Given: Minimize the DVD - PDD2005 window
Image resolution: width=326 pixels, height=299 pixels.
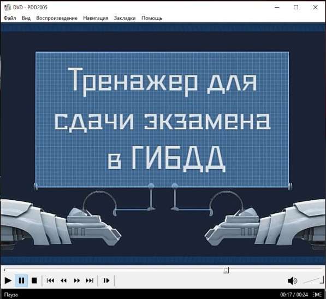Looking at the screenshot, I should click(277, 7).
